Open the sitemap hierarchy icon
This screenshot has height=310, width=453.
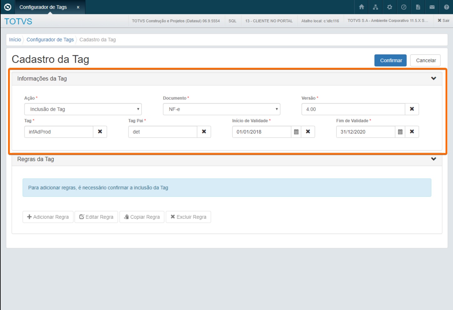coord(376,7)
